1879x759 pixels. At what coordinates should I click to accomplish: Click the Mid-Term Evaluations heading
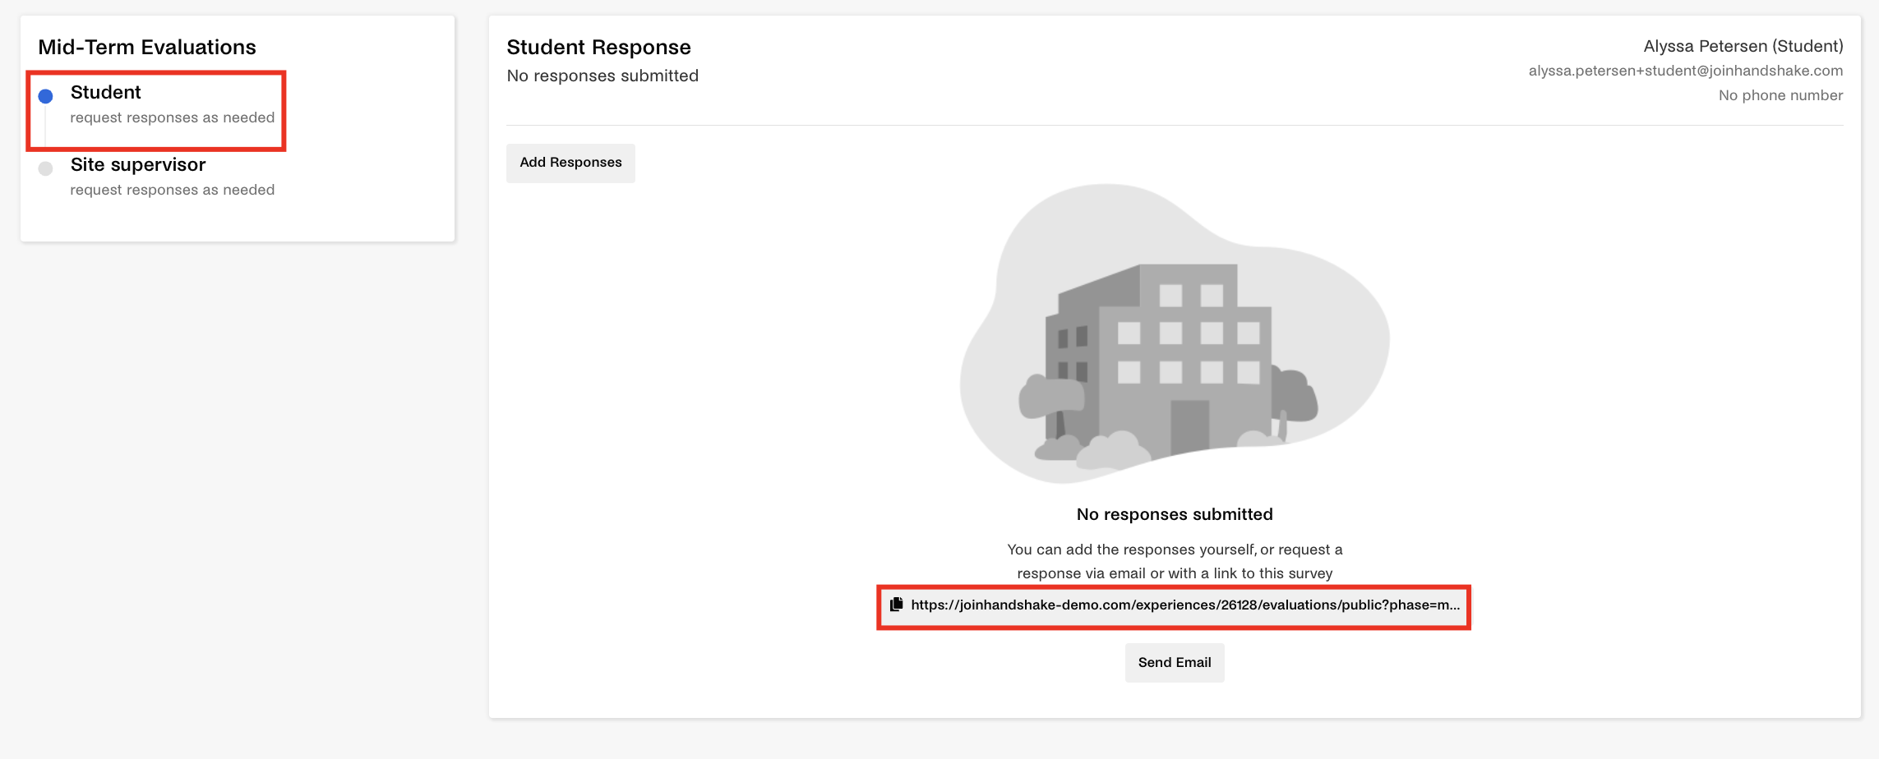point(147,47)
